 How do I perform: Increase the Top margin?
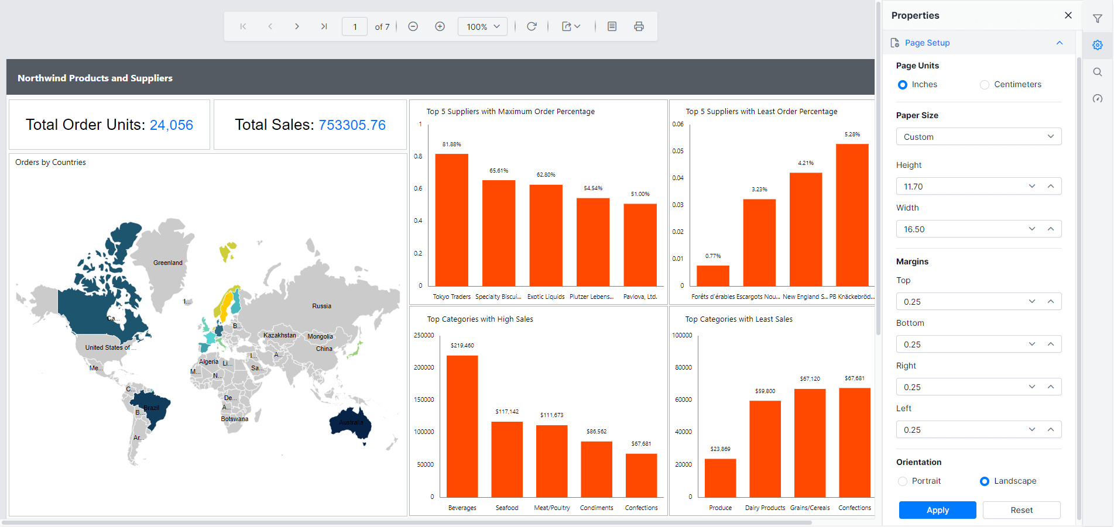tap(1051, 302)
